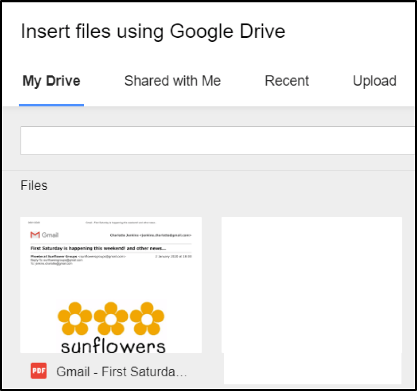Click the blue underline beneath My Drive
Viewport: 417px width, 391px height.
[51, 104]
